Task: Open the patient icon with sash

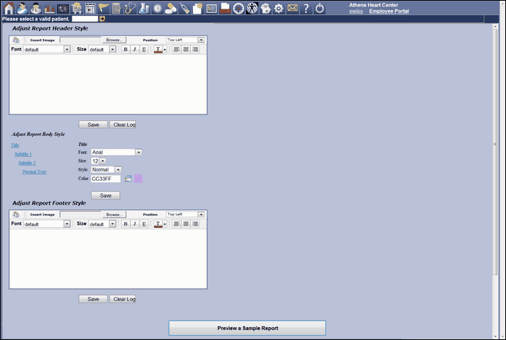Action: coord(22,9)
